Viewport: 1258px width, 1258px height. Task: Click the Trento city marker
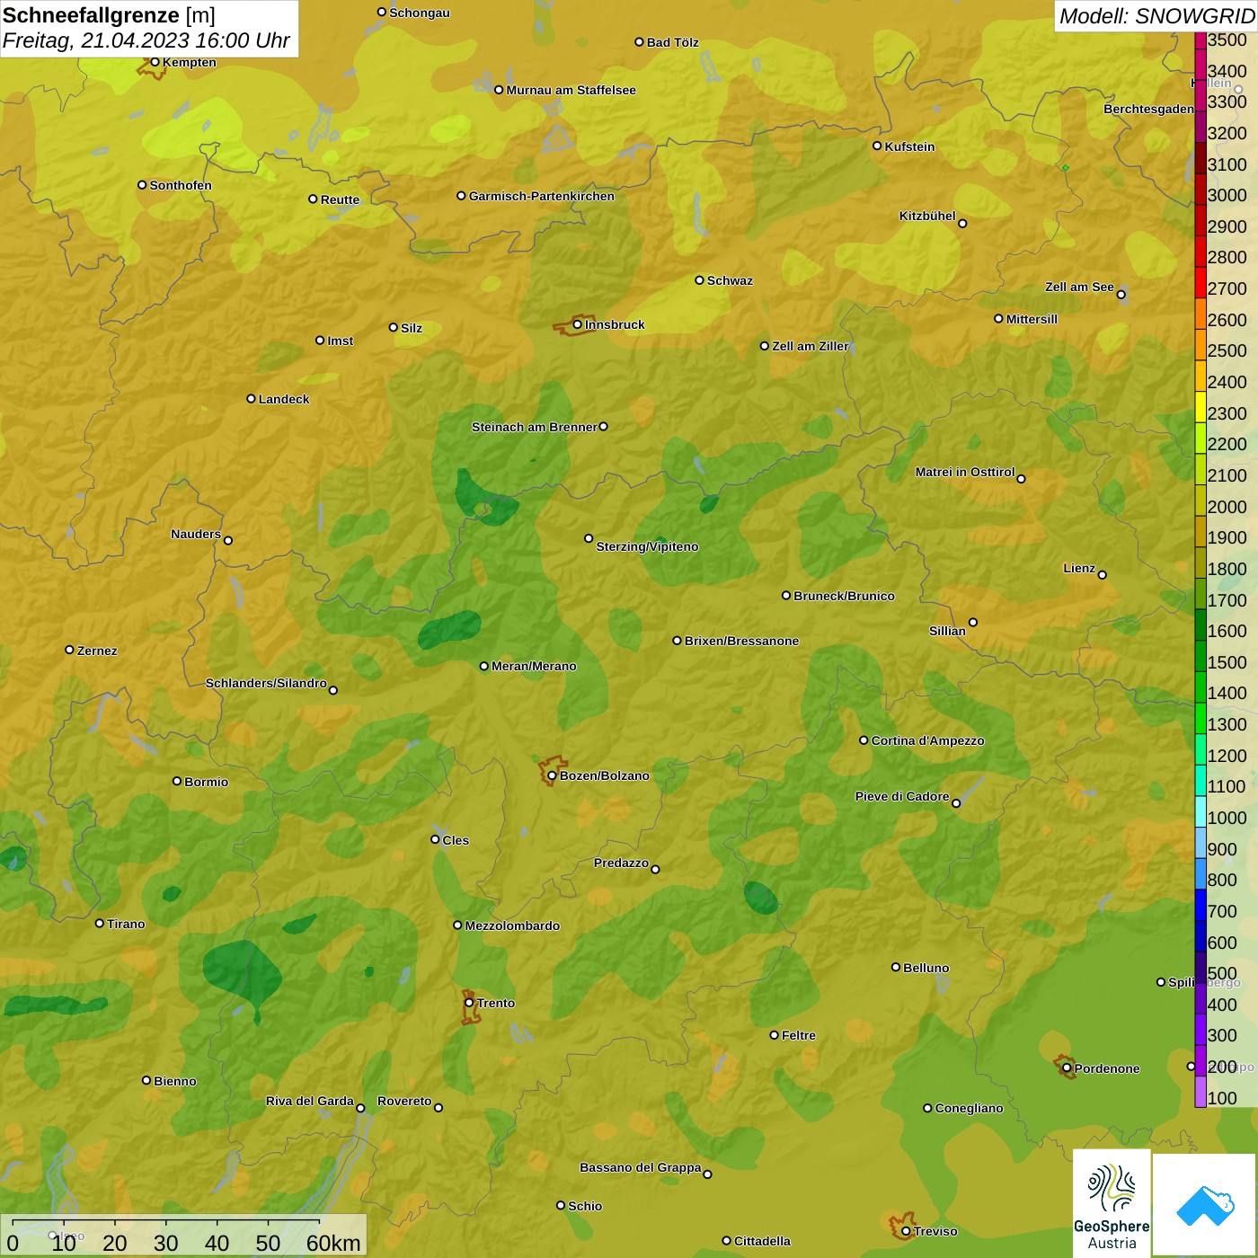[x=469, y=1003]
